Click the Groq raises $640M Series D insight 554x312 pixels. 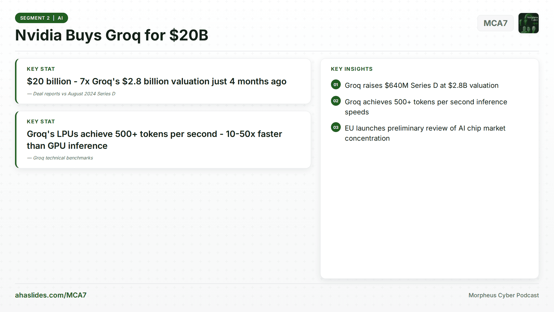422,86
